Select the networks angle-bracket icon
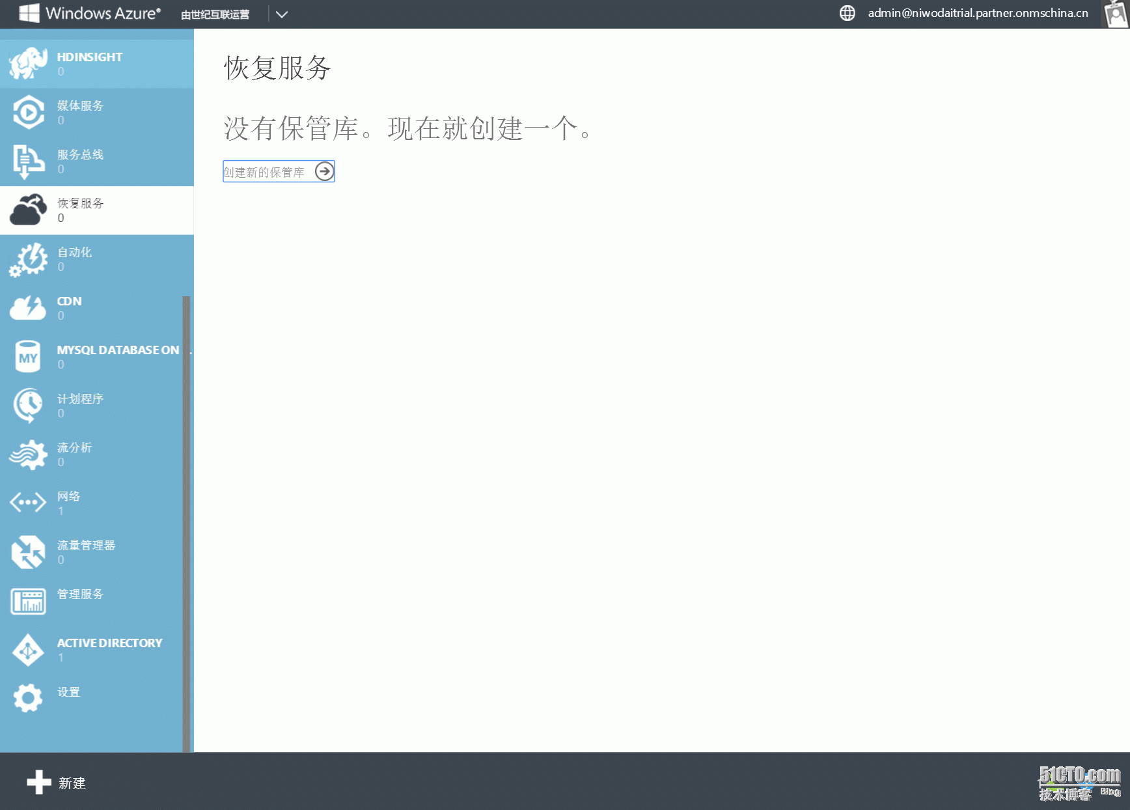 (x=28, y=503)
